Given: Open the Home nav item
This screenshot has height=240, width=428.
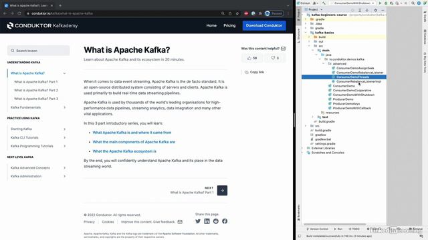Looking at the screenshot, I should click(x=211, y=25).
